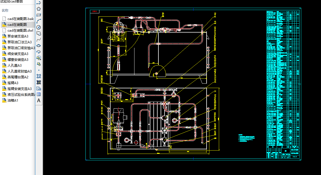
Task: Select the insert image tool
Action: point(39,88)
